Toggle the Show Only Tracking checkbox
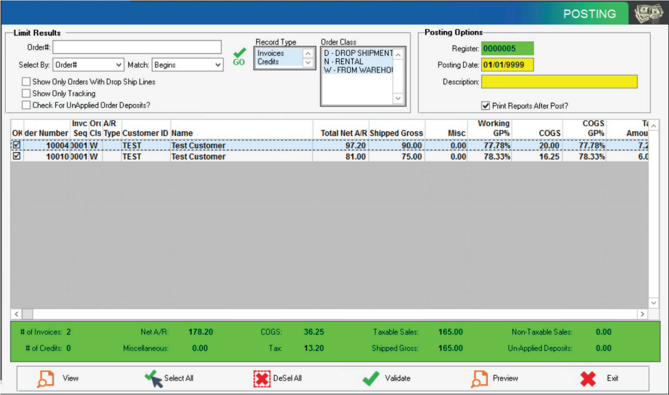 click(26, 93)
